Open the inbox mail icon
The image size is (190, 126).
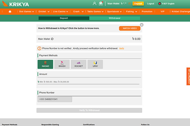point(101,3)
